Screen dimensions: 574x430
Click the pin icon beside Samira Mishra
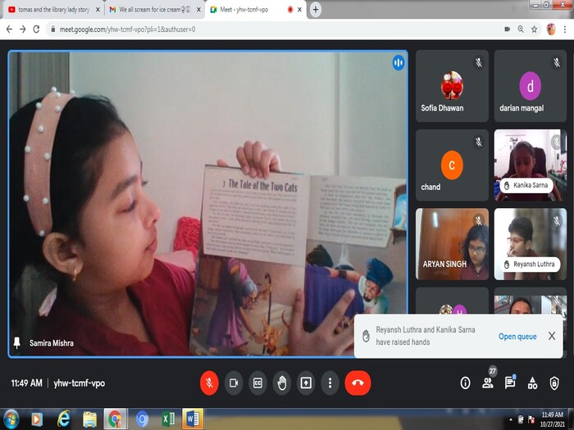pyautogui.click(x=17, y=342)
